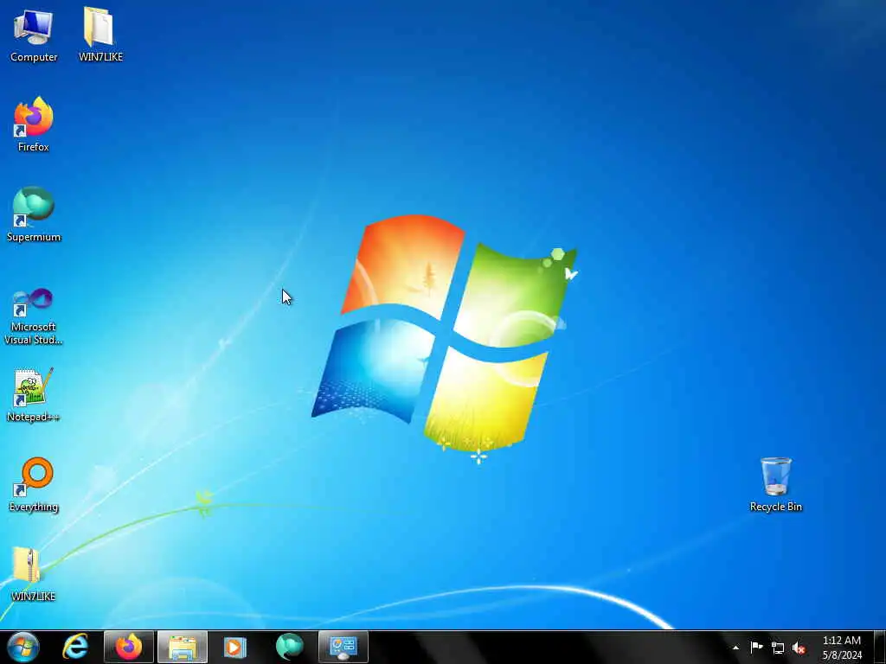Click the muted volume speaker icon
Screen dimensions: 886x664
coord(799,648)
